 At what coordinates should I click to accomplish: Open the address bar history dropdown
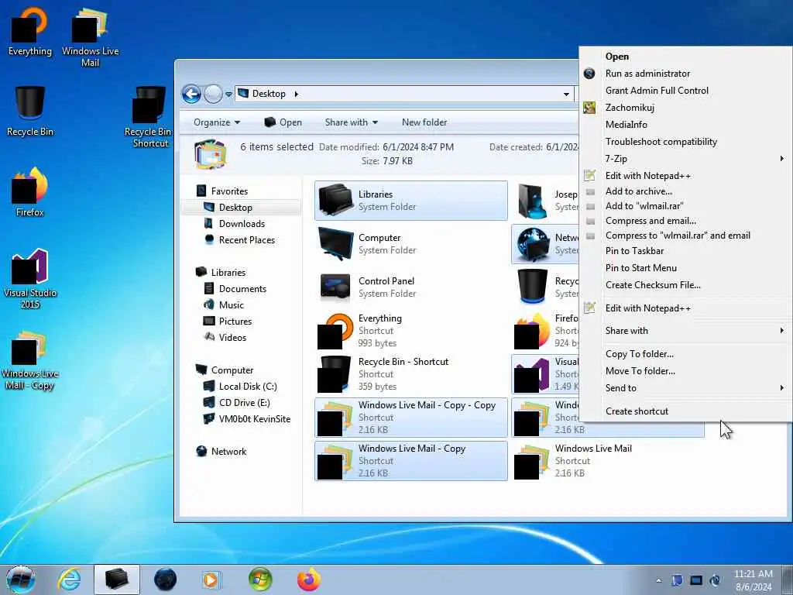[566, 94]
